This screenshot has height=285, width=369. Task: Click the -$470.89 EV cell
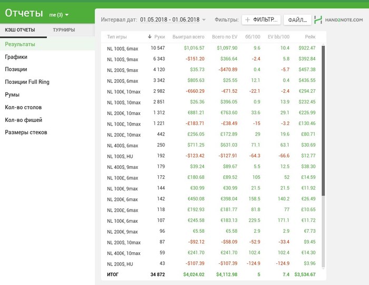click(x=228, y=70)
